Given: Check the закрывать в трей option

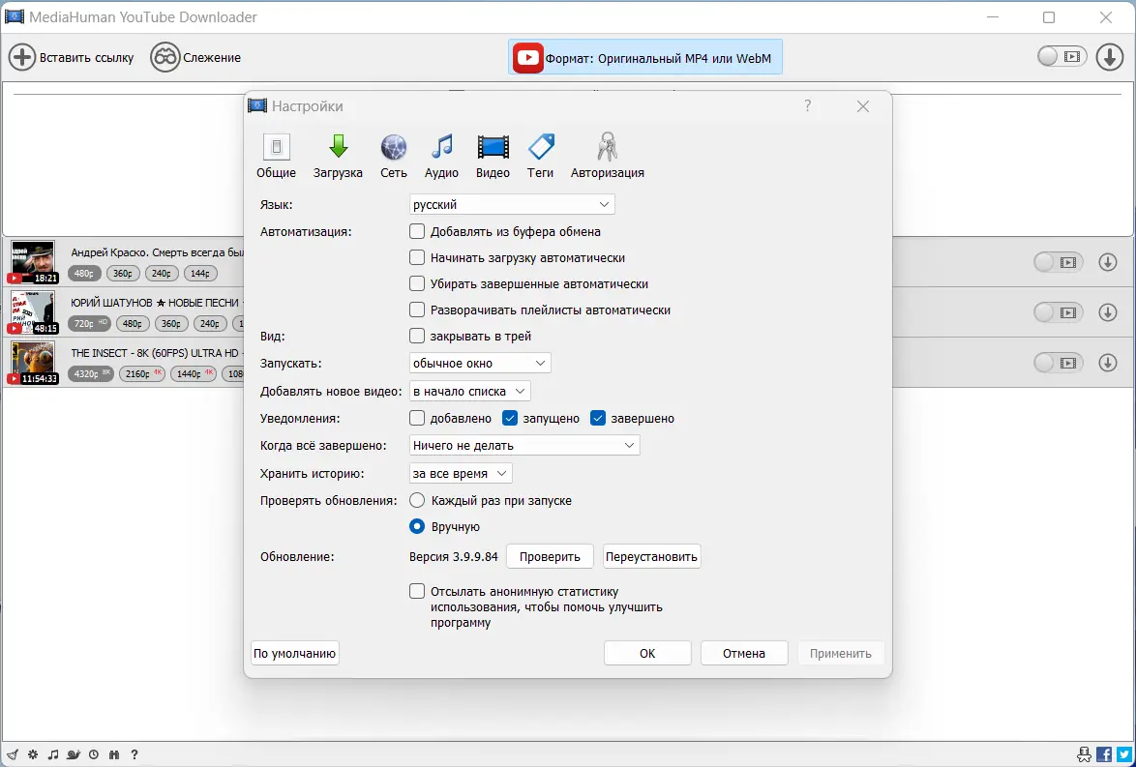Looking at the screenshot, I should 417,336.
